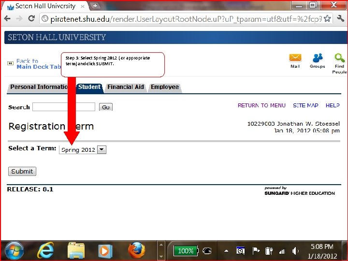This screenshot has height=261, width=348.
Task: Click Back to Main Deck Tab link
Action: point(39,64)
